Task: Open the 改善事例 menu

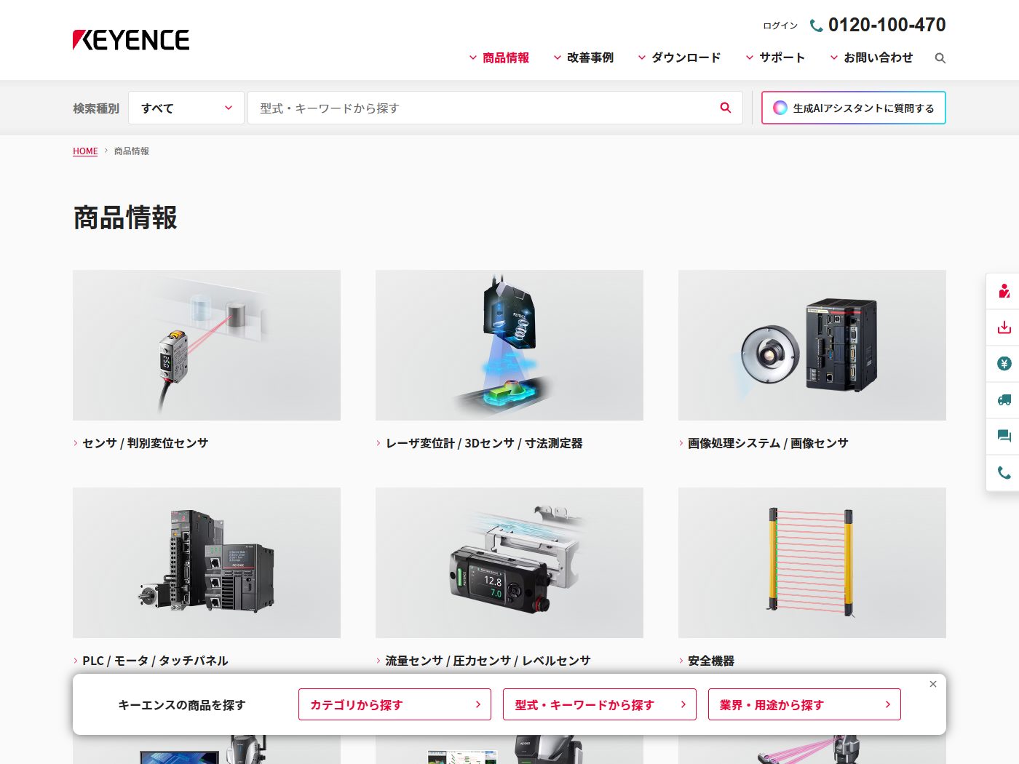Action: point(584,57)
